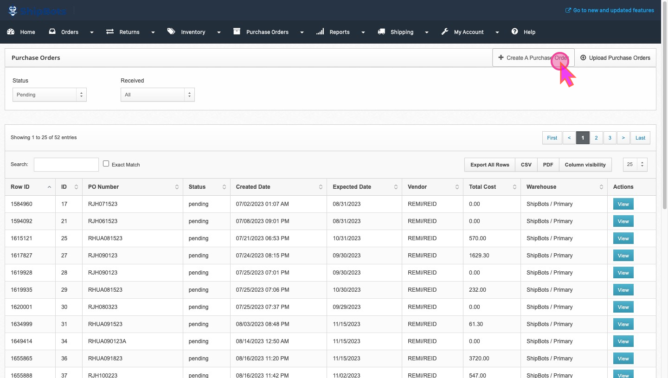Click Upload Purchase Orders button
The image size is (668, 378).
(616, 58)
